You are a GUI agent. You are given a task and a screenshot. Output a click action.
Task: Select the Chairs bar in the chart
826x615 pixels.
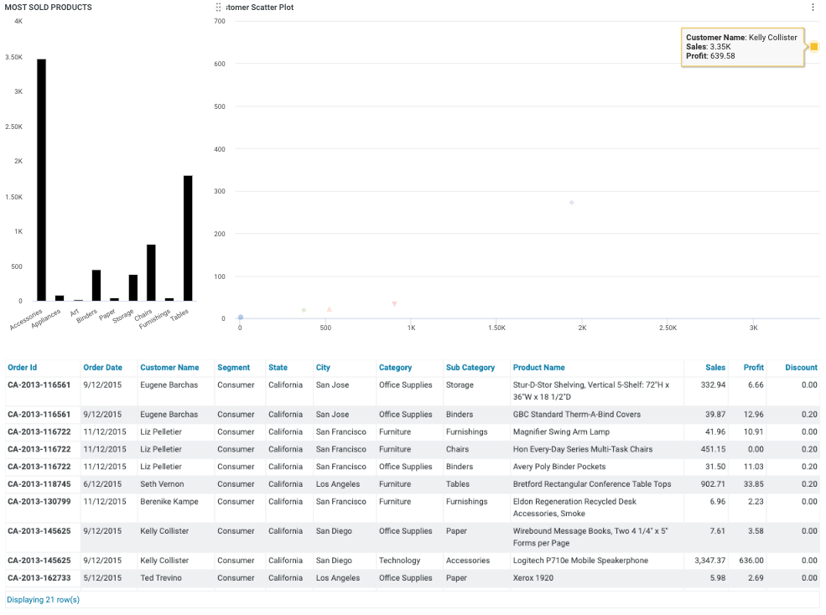click(151, 272)
